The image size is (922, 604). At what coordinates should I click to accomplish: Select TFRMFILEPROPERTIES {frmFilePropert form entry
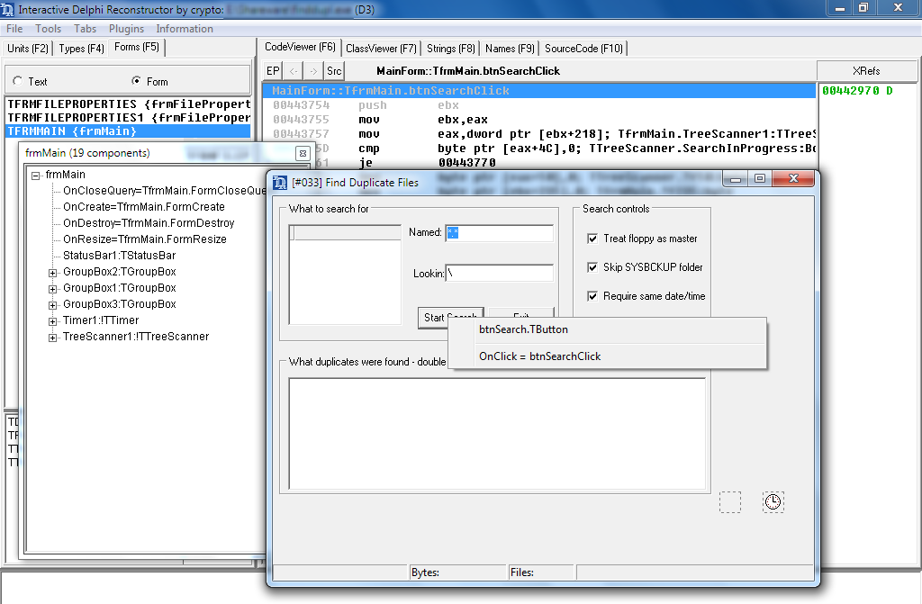tap(129, 104)
